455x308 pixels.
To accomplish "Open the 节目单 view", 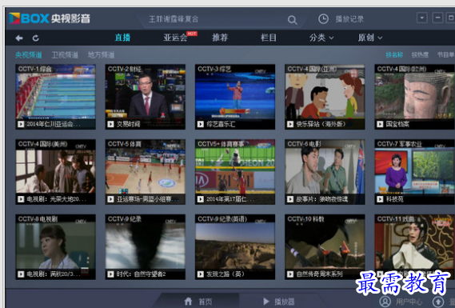I will [x=445, y=55].
